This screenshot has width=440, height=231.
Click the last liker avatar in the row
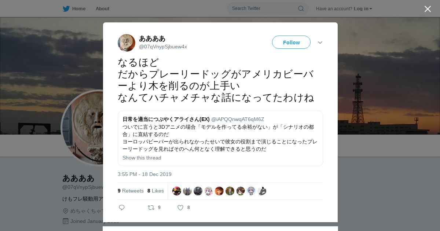coord(262,191)
